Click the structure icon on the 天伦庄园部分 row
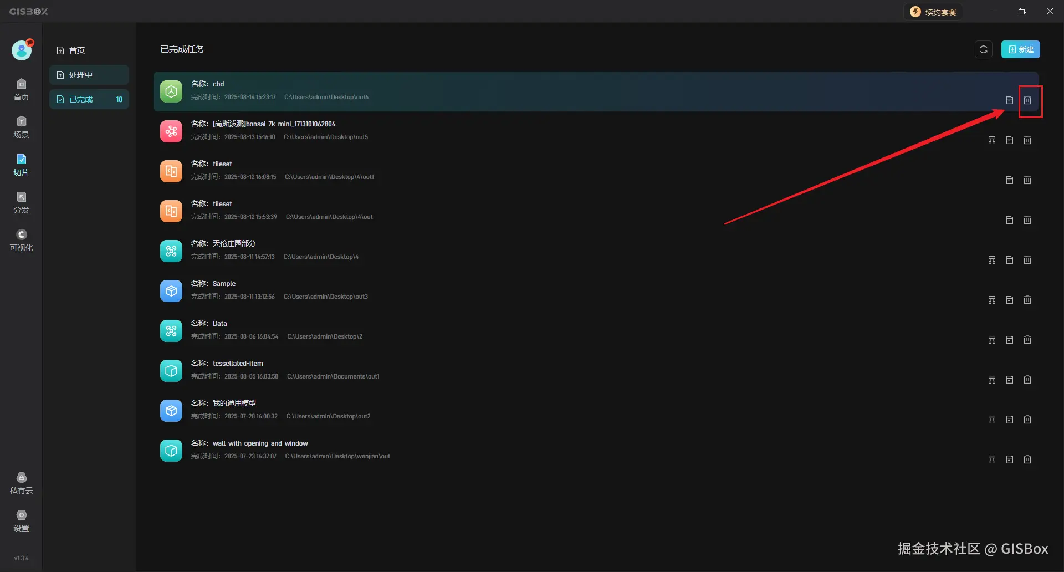 tap(992, 260)
